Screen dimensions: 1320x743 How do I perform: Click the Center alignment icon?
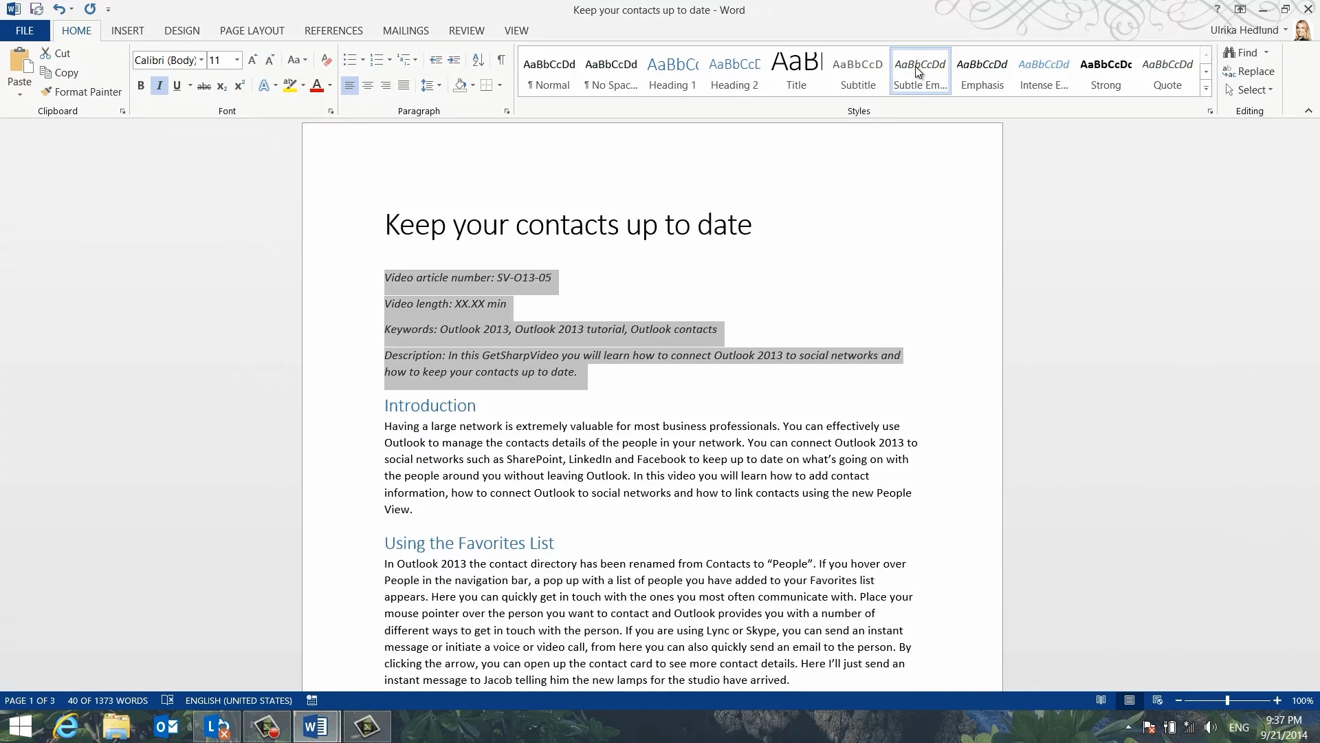(x=368, y=85)
